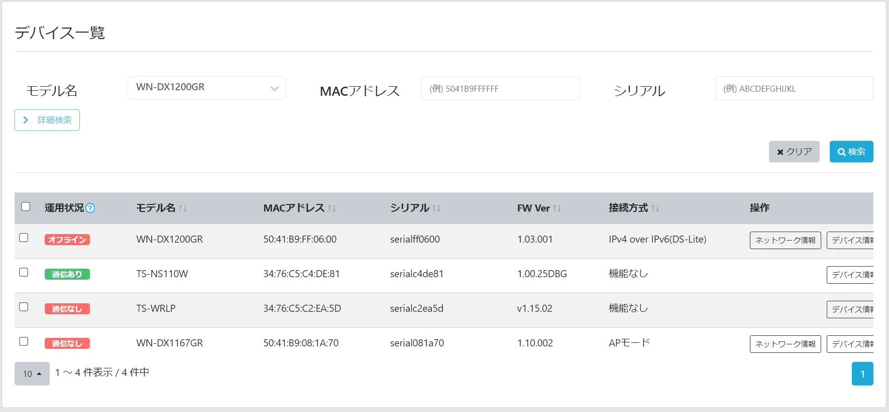Select MAC address 50:41:B9:FF:06:00
The width and height of the screenshot is (889, 412).
(x=300, y=239)
